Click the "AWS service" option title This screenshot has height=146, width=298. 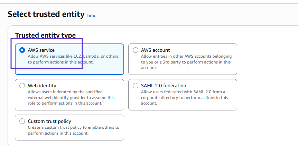[x=41, y=50]
